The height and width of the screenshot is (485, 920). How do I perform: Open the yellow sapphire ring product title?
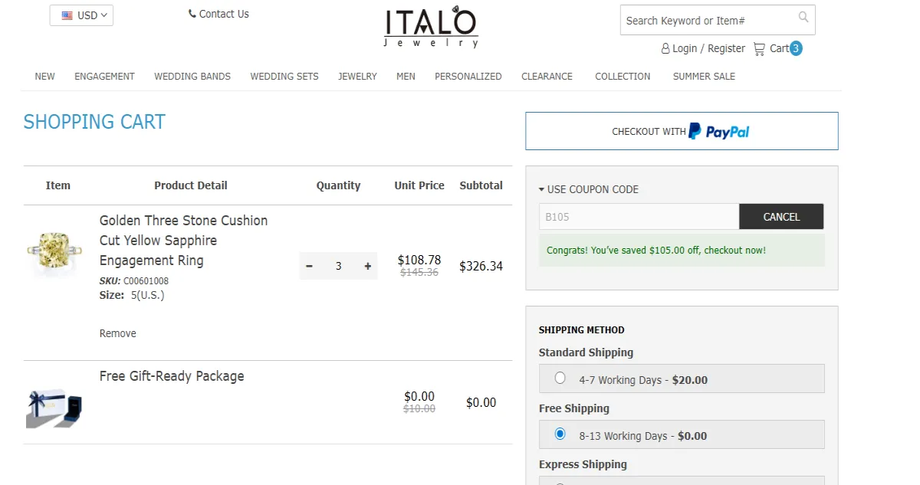184,241
